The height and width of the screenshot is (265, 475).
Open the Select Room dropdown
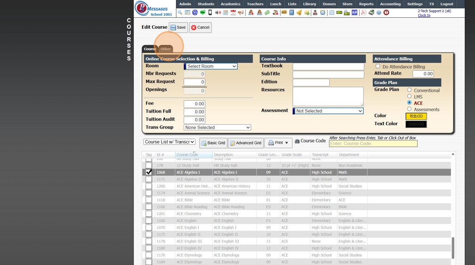pyautogui.click(x=210, y=66)
